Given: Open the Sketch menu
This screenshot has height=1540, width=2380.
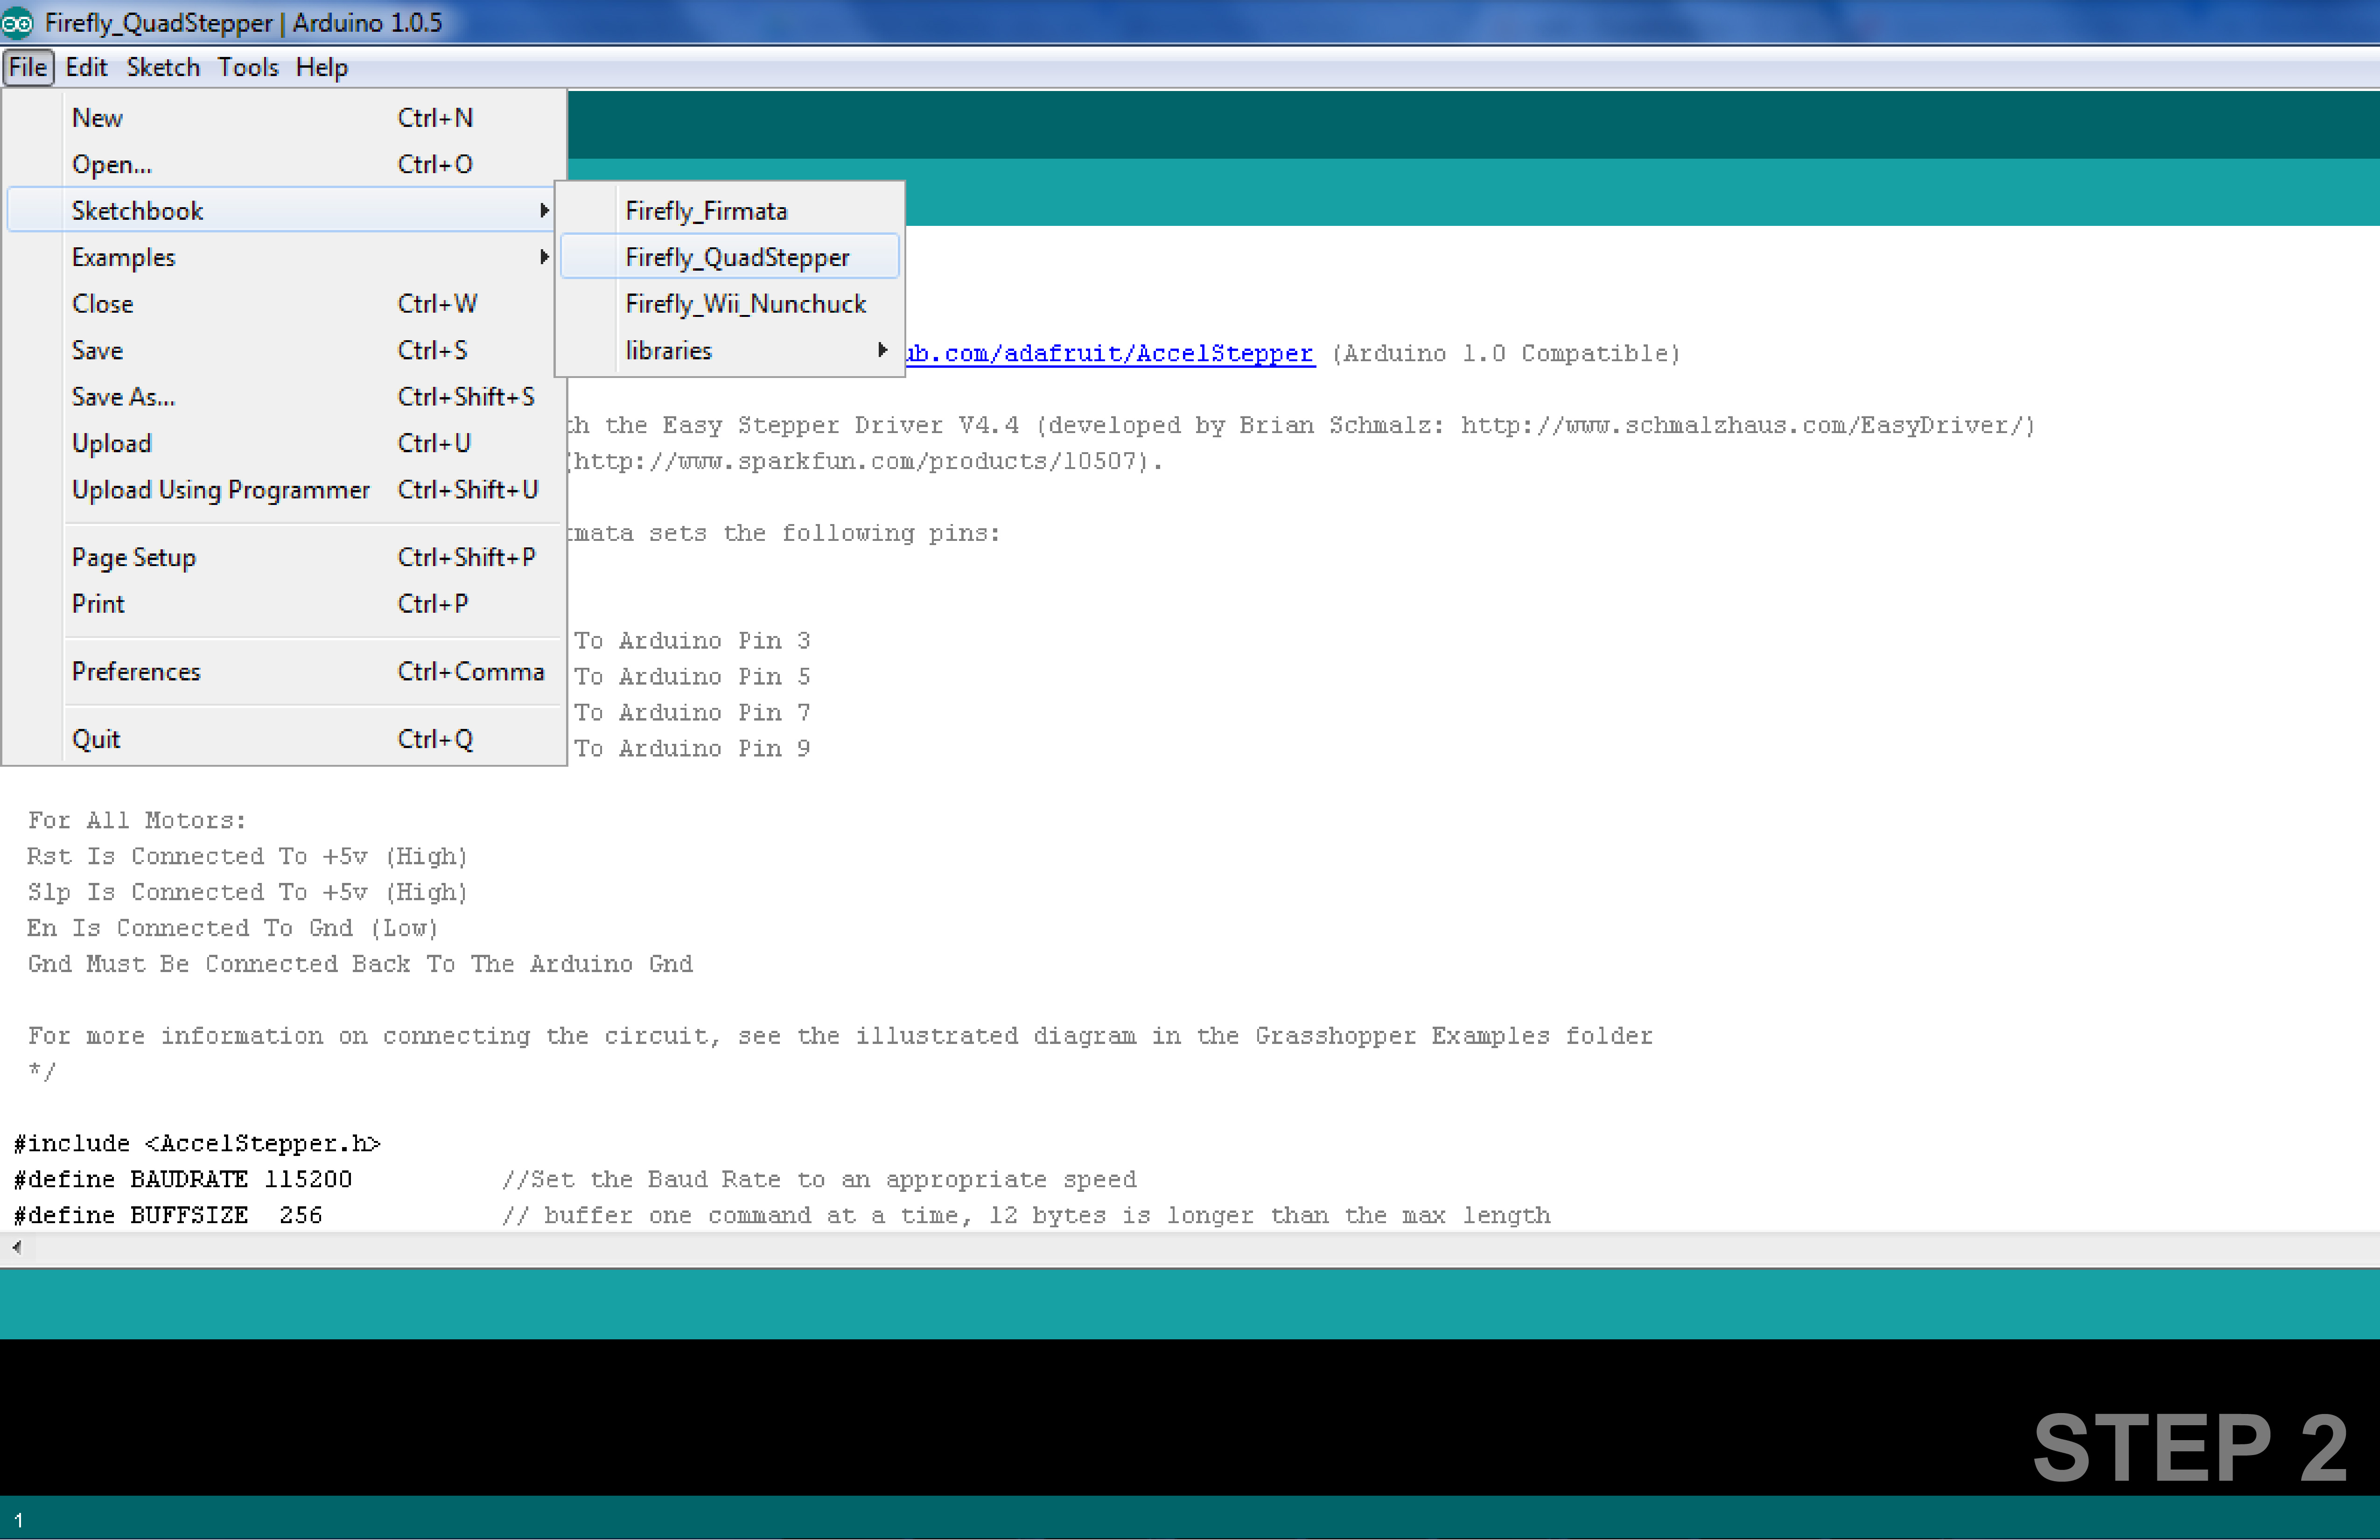Looking at the screenshot, I should (x=163, y=67).
